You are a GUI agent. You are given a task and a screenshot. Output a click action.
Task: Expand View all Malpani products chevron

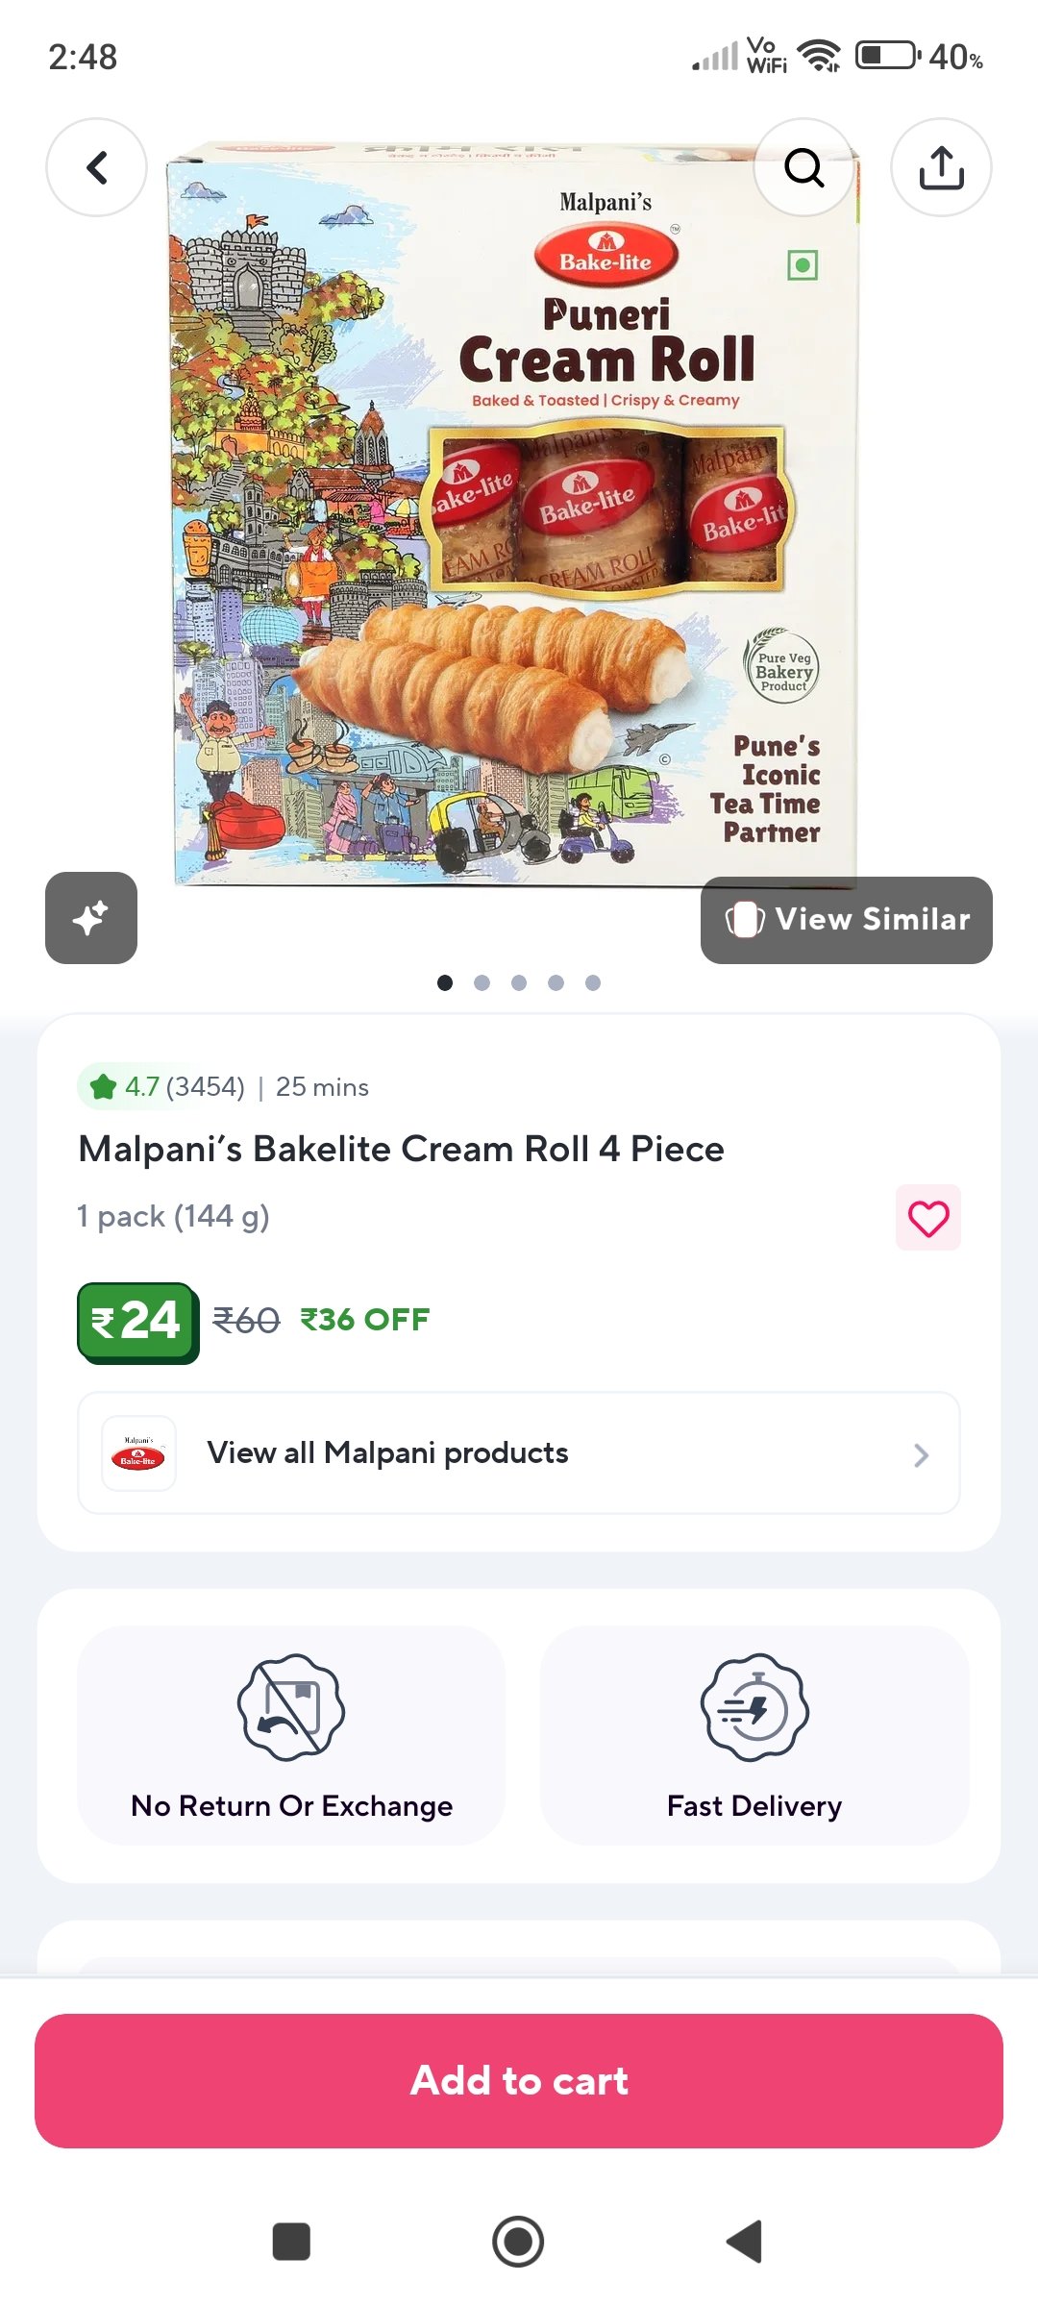[921, 1454]
